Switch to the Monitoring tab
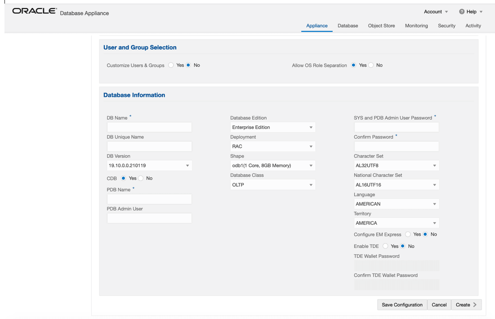The width and height of the screenshot is (495, 319). (416, 26)
